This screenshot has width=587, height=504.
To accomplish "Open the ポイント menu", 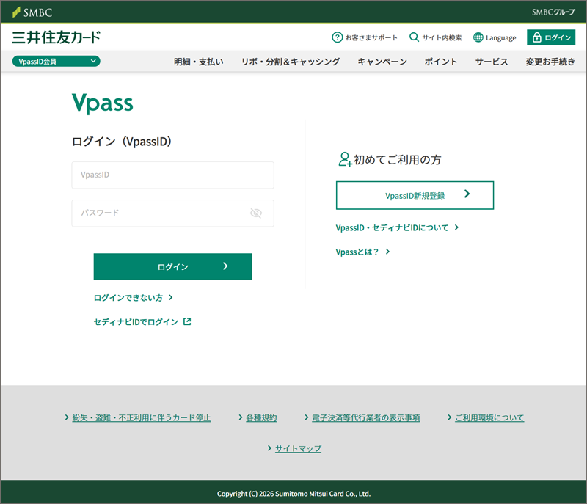I will tap(441, 62).
